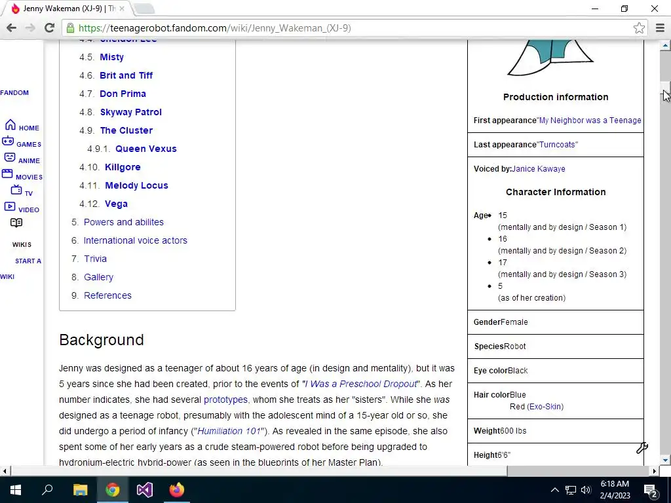
Task: Select the Jenny Wakeman browser tab
Action: (68, 9)
